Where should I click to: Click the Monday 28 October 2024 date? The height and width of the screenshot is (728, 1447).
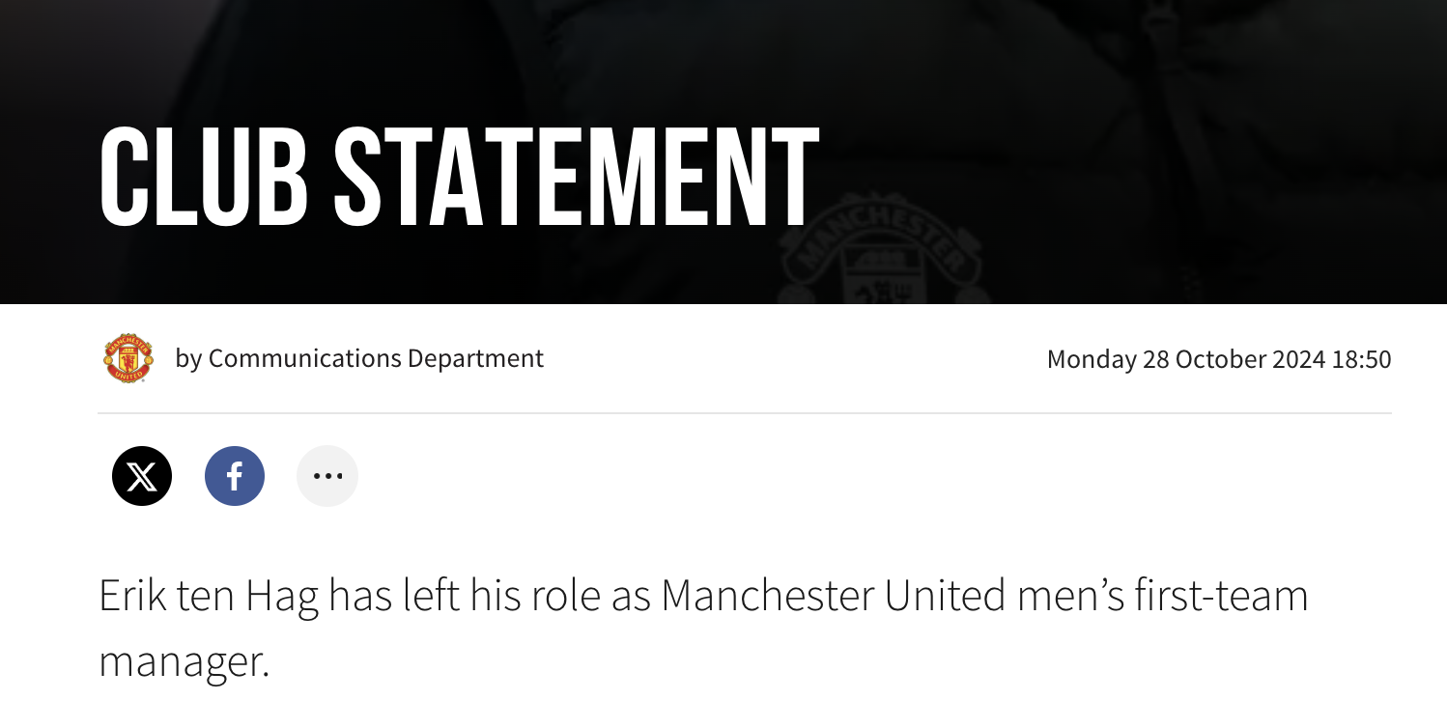point(1186,359)
